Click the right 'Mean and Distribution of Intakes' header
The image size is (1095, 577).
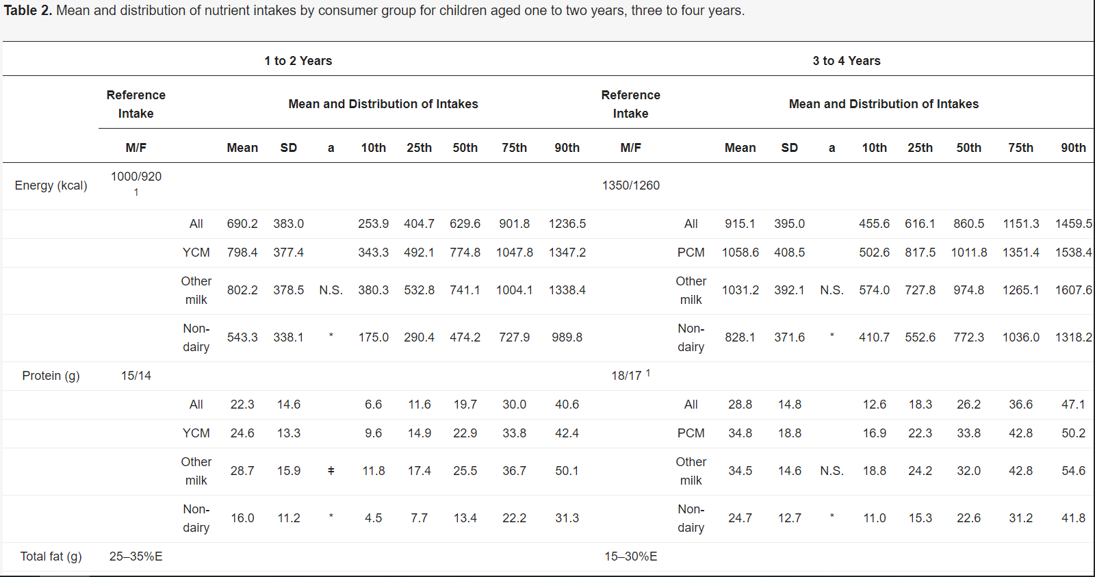(x=884, y=104)
